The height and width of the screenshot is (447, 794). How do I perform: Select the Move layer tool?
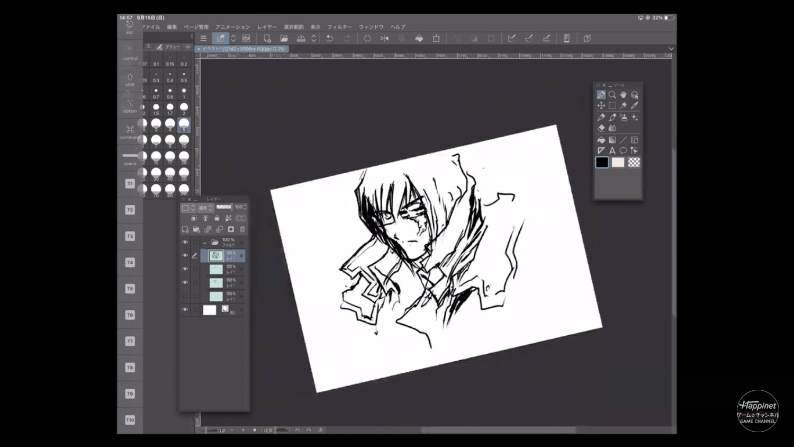[601, 105]
